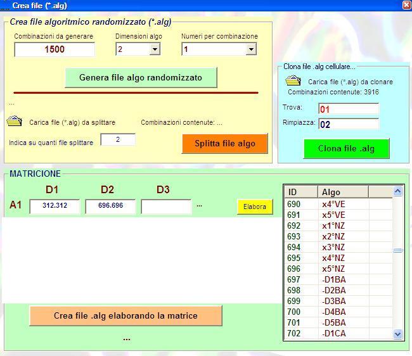Click Genera file algo randomizzato button

tap(141, 77)
